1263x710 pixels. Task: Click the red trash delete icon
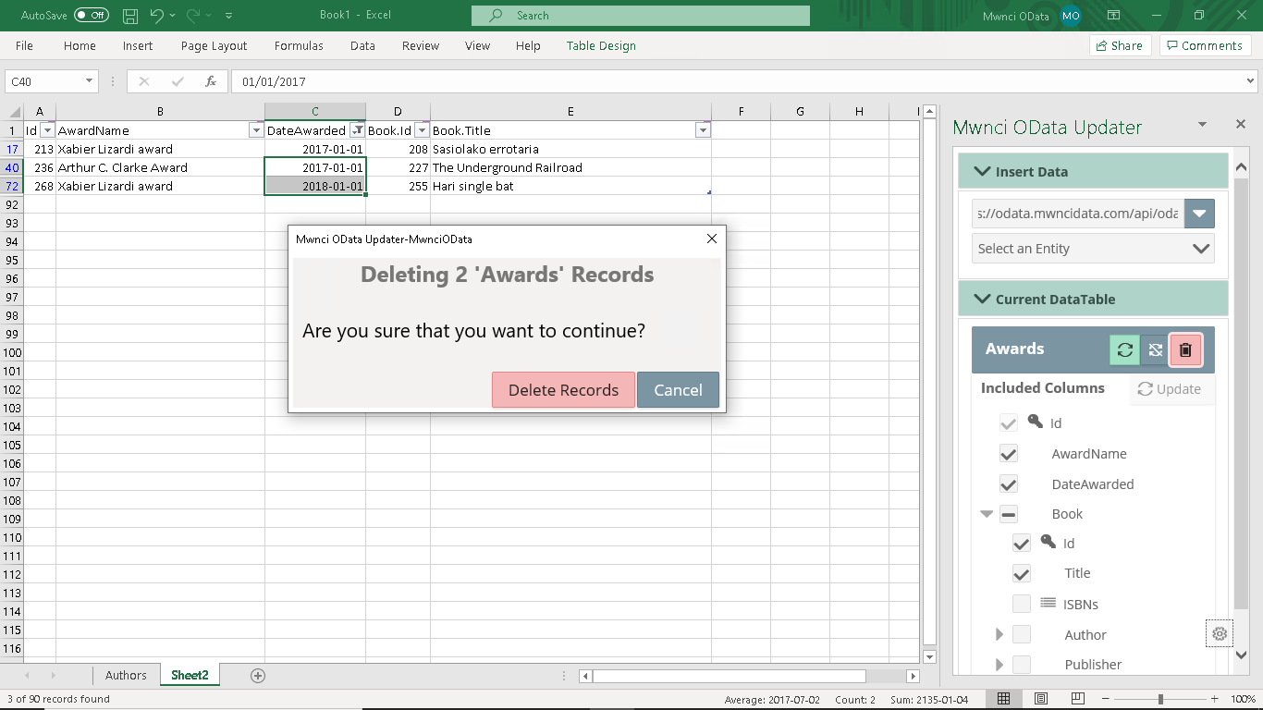click(1185, 349)
